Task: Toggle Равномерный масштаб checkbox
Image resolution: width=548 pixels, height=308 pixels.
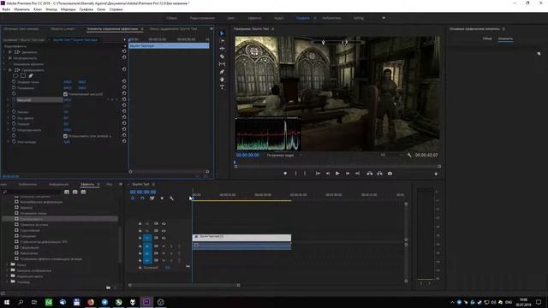Action: click(65, 94)
